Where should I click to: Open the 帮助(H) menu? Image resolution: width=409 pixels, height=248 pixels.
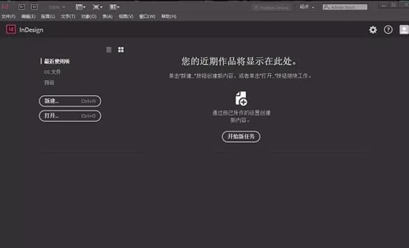pyautogui.click(x=169, y=16)
